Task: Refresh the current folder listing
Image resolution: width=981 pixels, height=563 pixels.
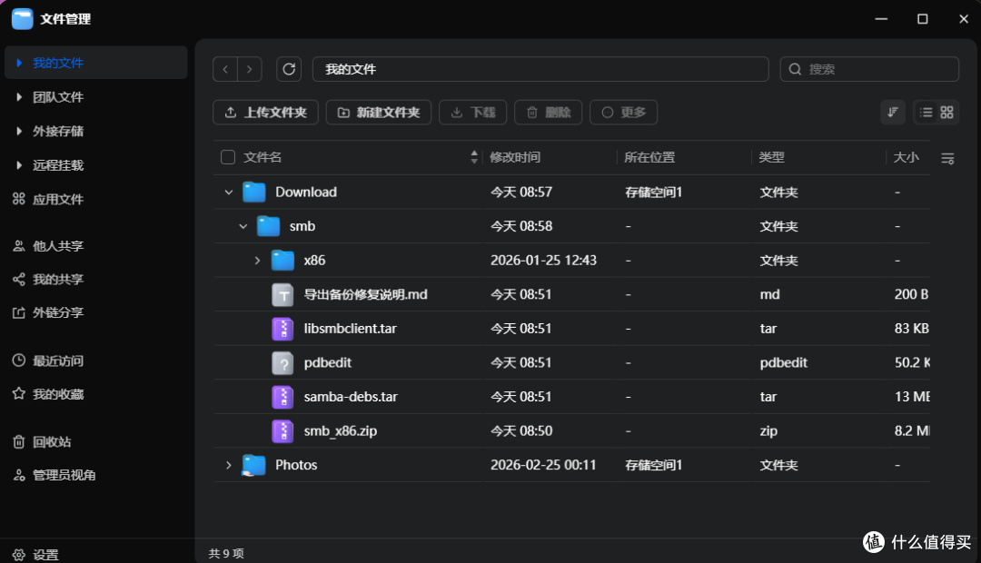Action: (289, 69)
